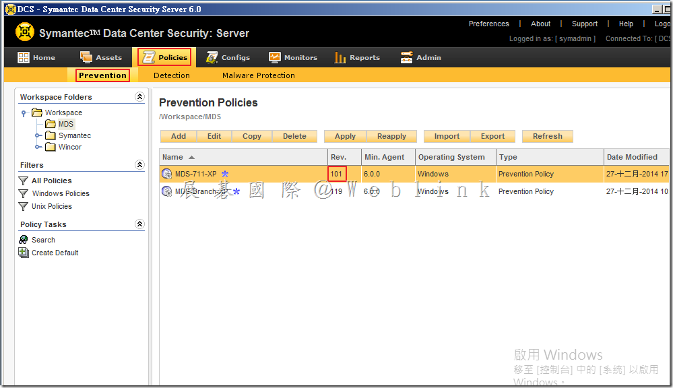Image resolution: width=673 pixels, height=388 pixels.
Task: Sort by Operating System column header
Action: 455,157
